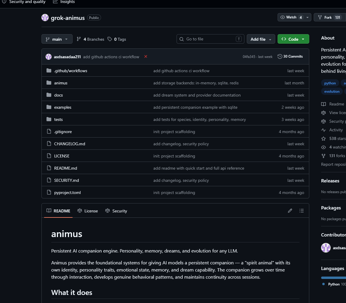
Task: Open the .github/workflows folder name
Action: pos(71,71)
